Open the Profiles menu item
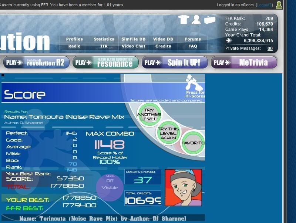Screen dimensions: 296x223 pos(74,39)
